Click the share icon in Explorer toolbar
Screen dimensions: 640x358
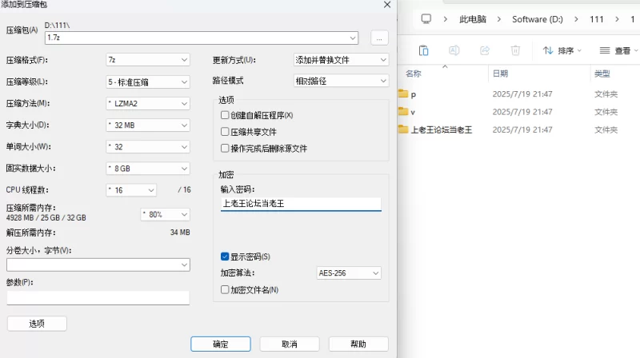pos(485,50)
